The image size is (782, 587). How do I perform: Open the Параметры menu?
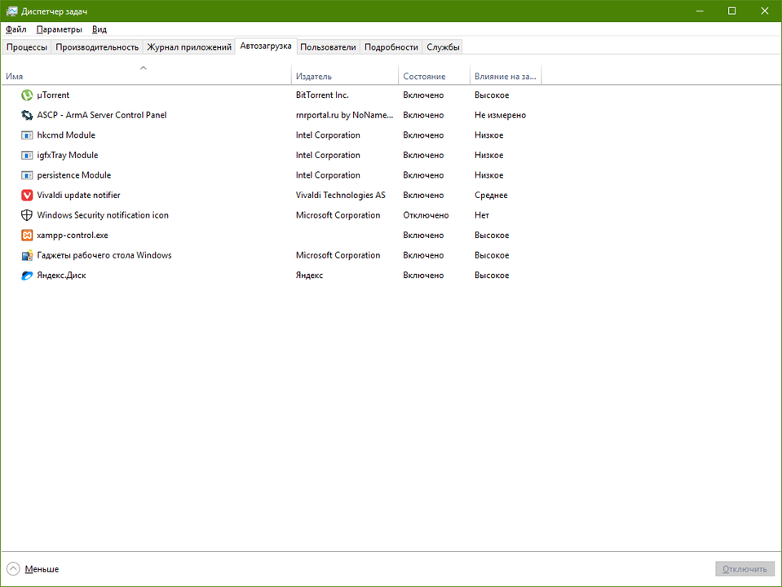tap(60, 29)
